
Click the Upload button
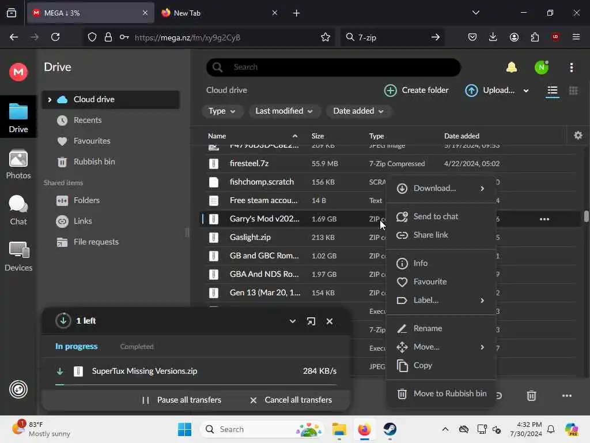(490, 91)
